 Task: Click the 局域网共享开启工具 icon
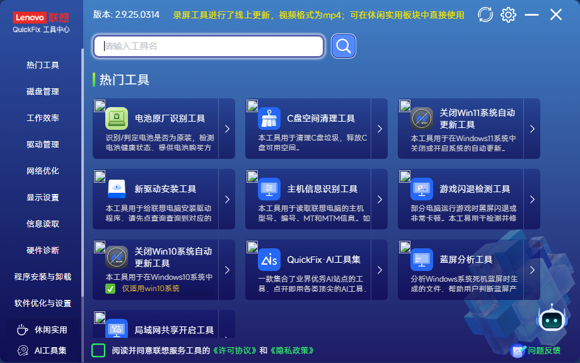pos(117,328)
